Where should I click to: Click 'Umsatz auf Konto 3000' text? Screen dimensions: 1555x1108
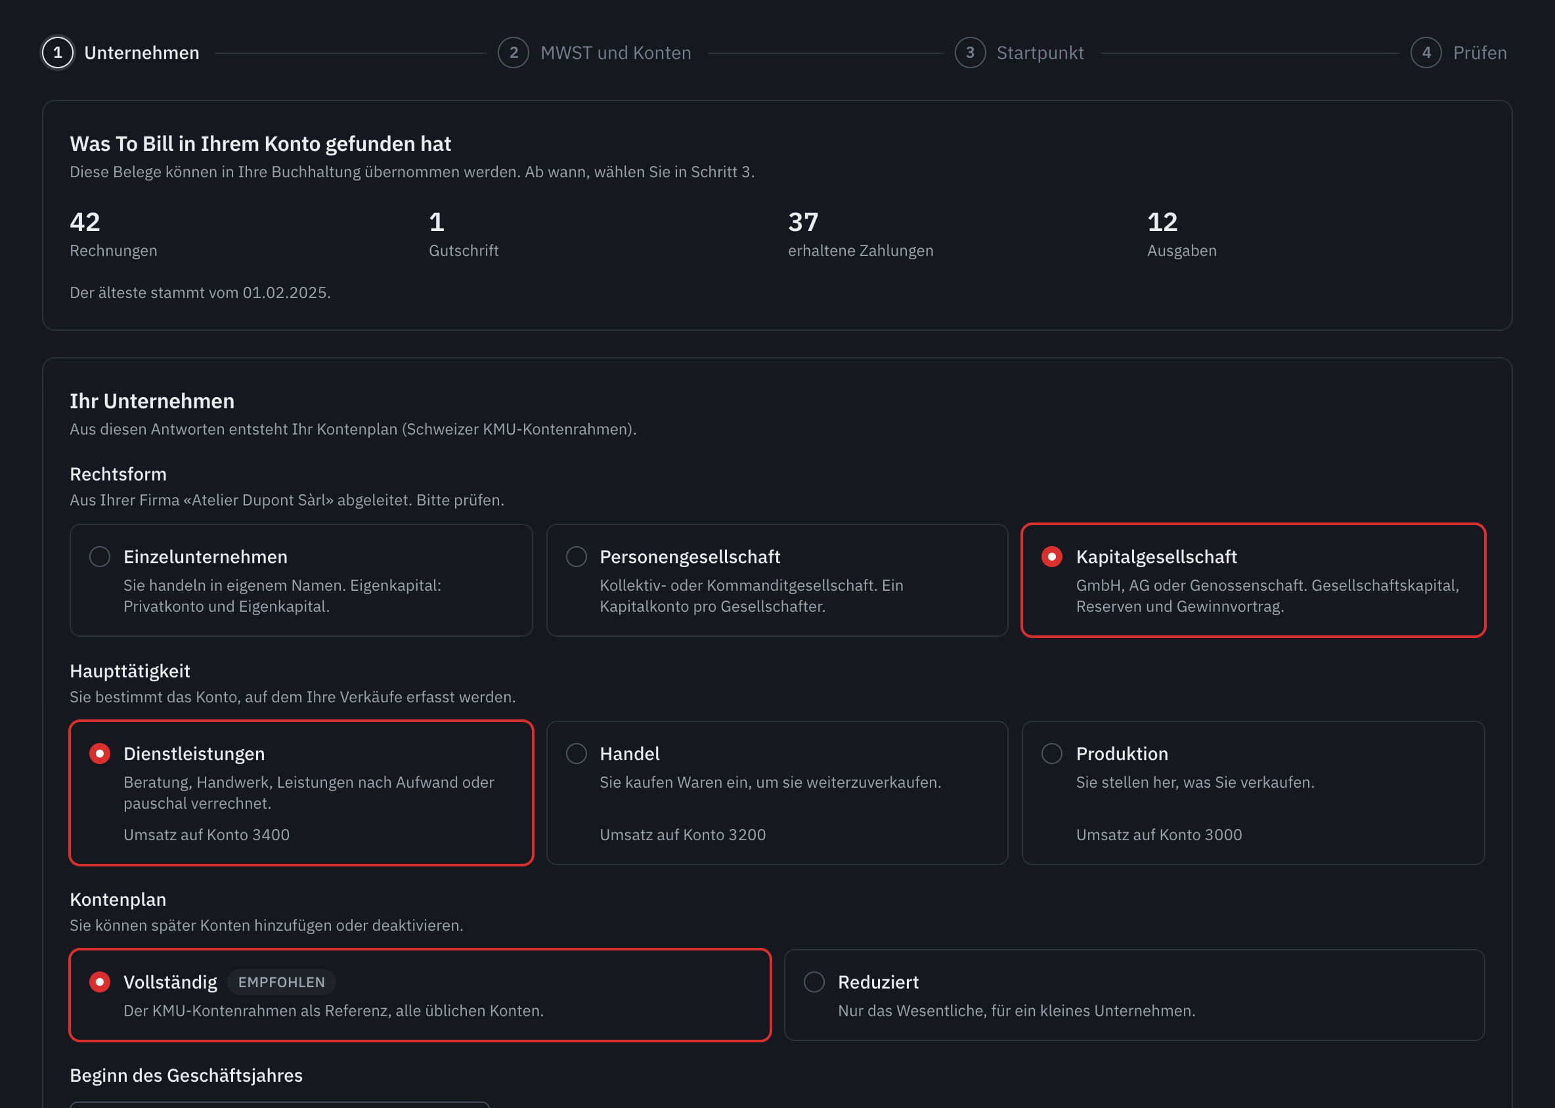(1159, 835)
